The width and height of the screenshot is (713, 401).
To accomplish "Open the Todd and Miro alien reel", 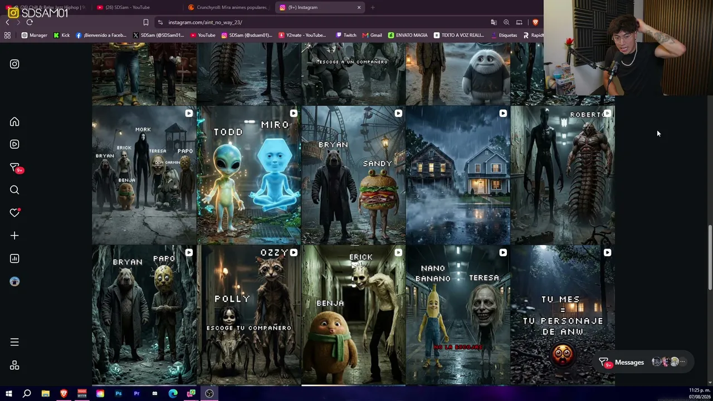I will pos(248,175).
